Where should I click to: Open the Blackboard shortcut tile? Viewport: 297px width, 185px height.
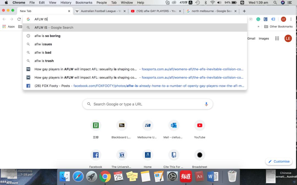(121, 126)
